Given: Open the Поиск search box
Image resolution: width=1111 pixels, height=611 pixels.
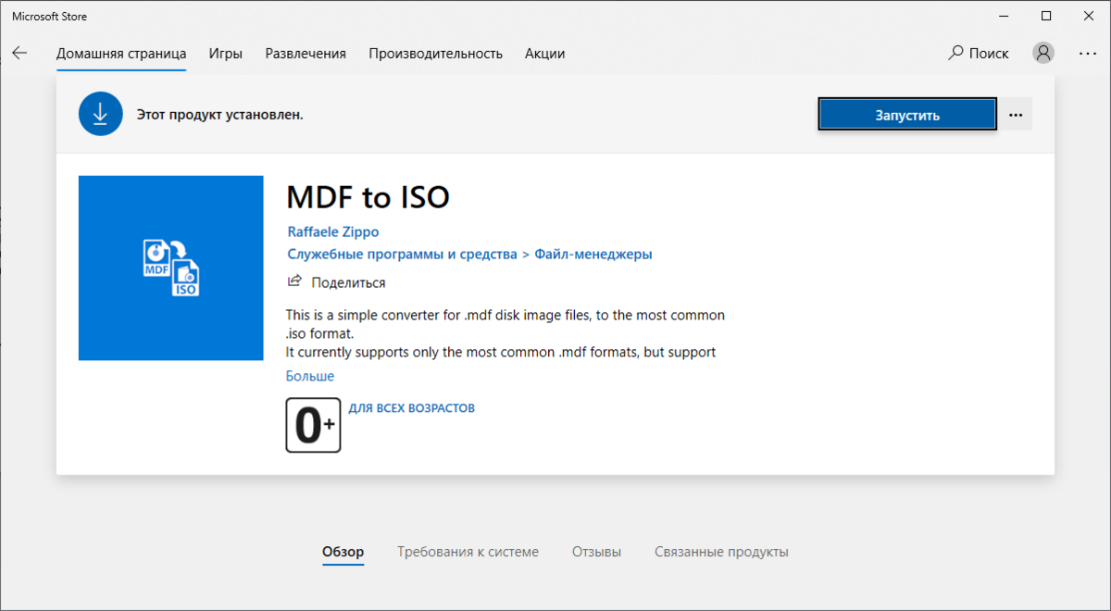Looking at the screenshot, I should point(979,54).
